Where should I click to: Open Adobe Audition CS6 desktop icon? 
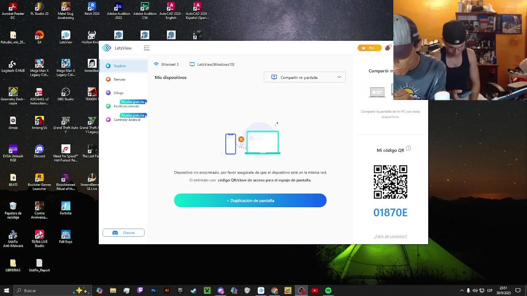click(145, 11)
